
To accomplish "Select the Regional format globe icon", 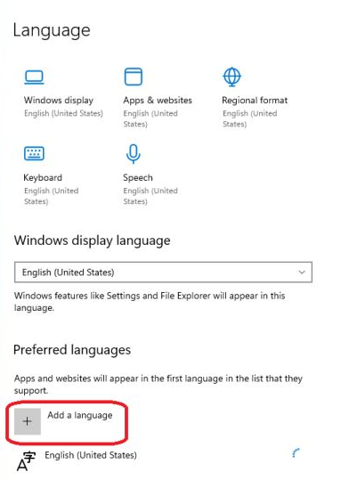I will point(231,77).
